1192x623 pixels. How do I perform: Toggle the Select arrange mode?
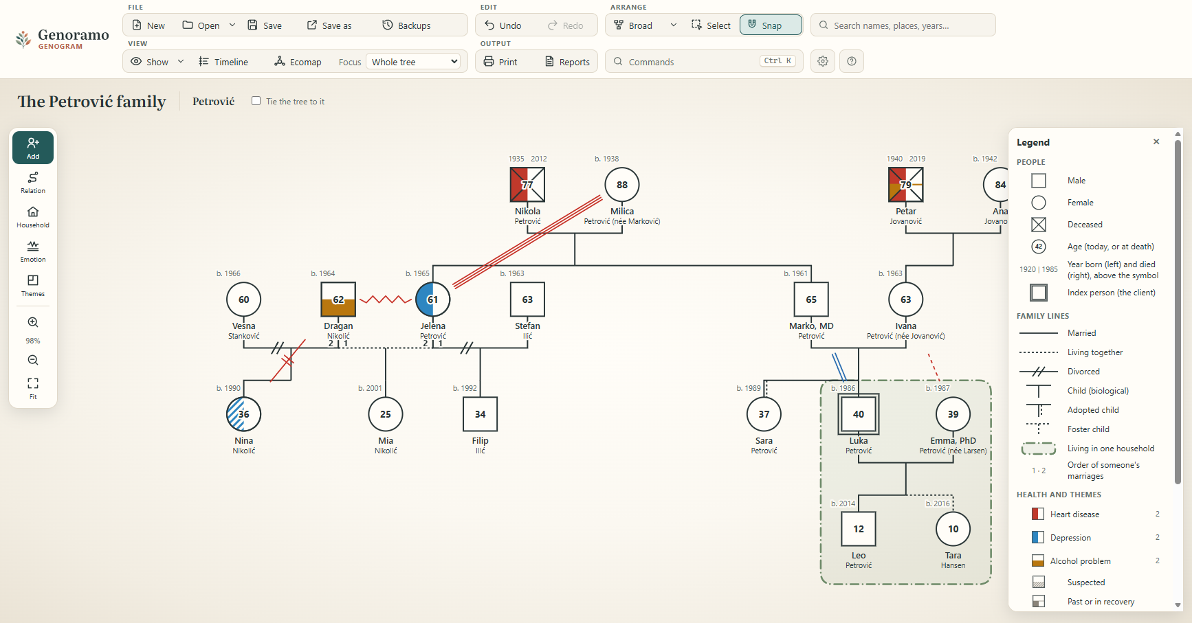(x=711, y=25)
